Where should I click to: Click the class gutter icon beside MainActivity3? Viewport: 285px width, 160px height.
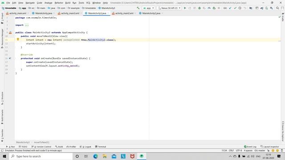click(x=10, y=32)
